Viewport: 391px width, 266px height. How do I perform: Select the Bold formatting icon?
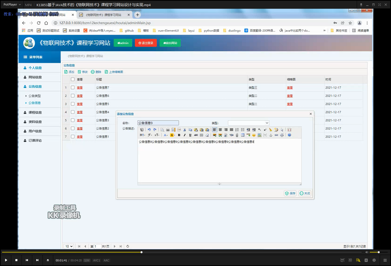(179, 135)
